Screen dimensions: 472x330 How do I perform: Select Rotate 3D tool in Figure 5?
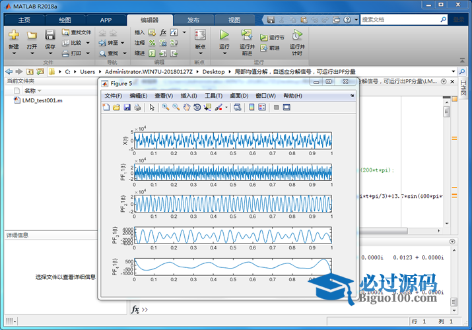(197, 108)
